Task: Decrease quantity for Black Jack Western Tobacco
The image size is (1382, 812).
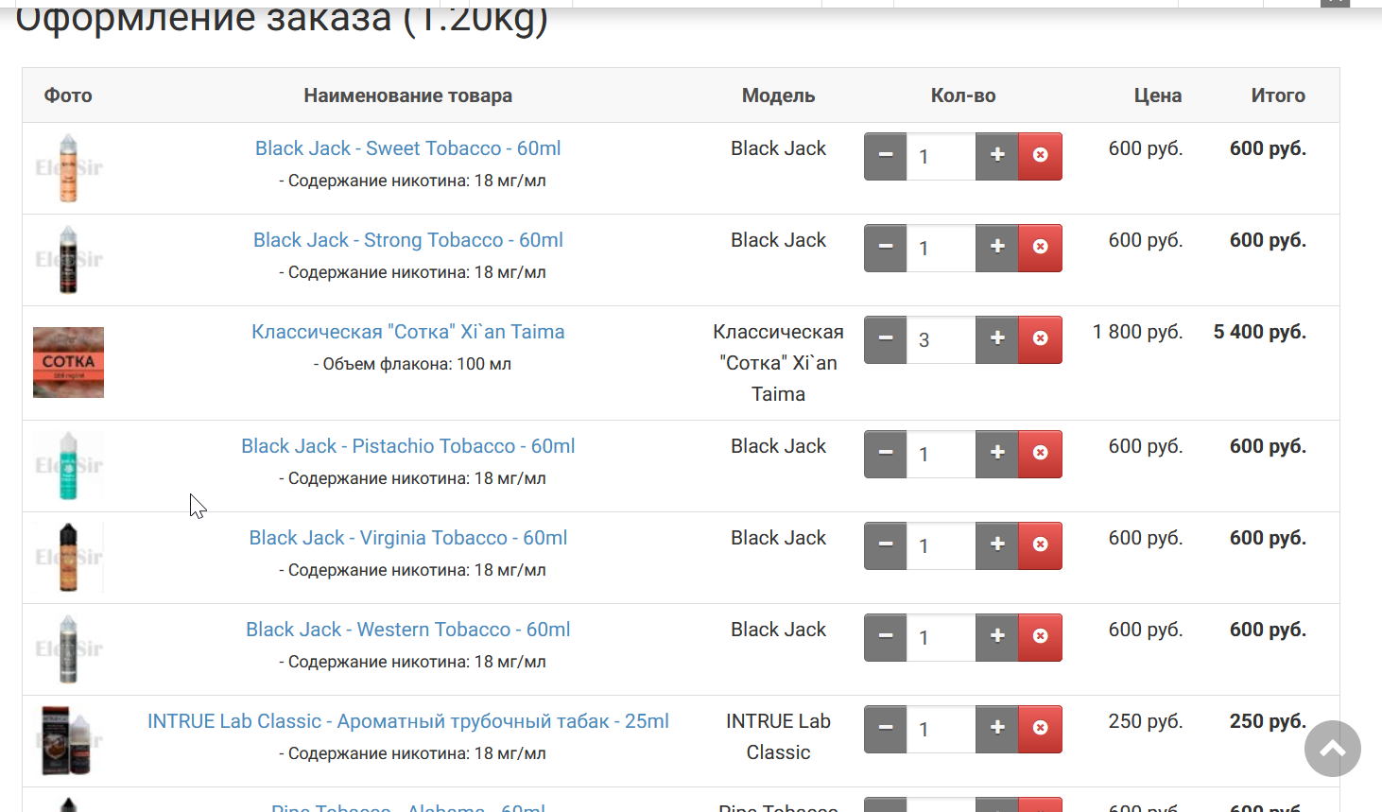Action: (886, 637)
